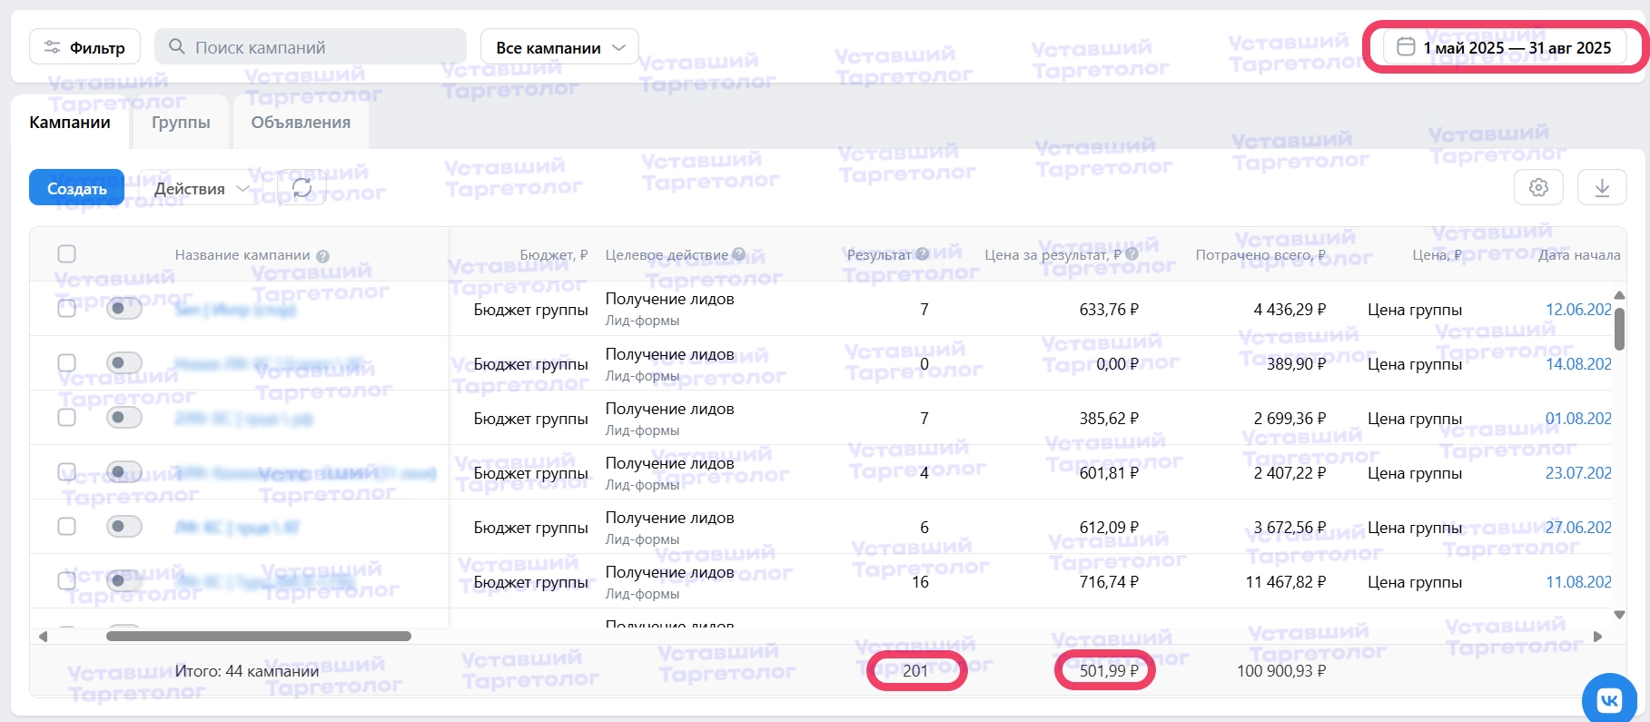Expand the Все кампании dropdown
Viewport: 1650px width, 722px height.
(x=559, y=47)
